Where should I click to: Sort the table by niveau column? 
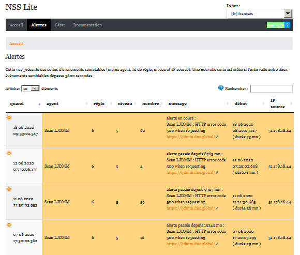tap(125, 103)
